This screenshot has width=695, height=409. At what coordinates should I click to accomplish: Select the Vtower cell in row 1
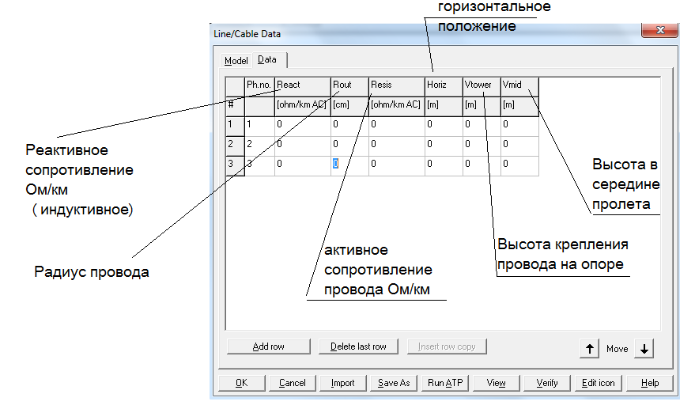pyautogui.click(x=482, y=127)
